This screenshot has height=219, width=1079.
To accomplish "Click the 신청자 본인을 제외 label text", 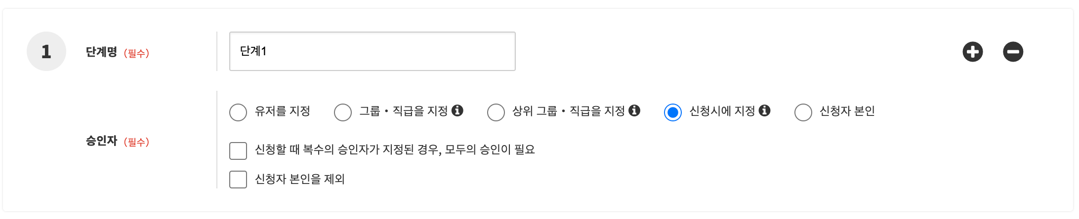I will pyautogui.click(x=299, y=179).
